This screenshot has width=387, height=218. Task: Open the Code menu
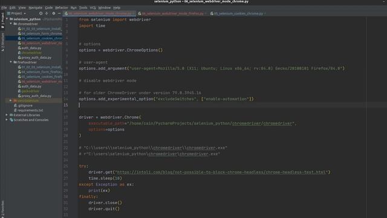click(48, 8)
